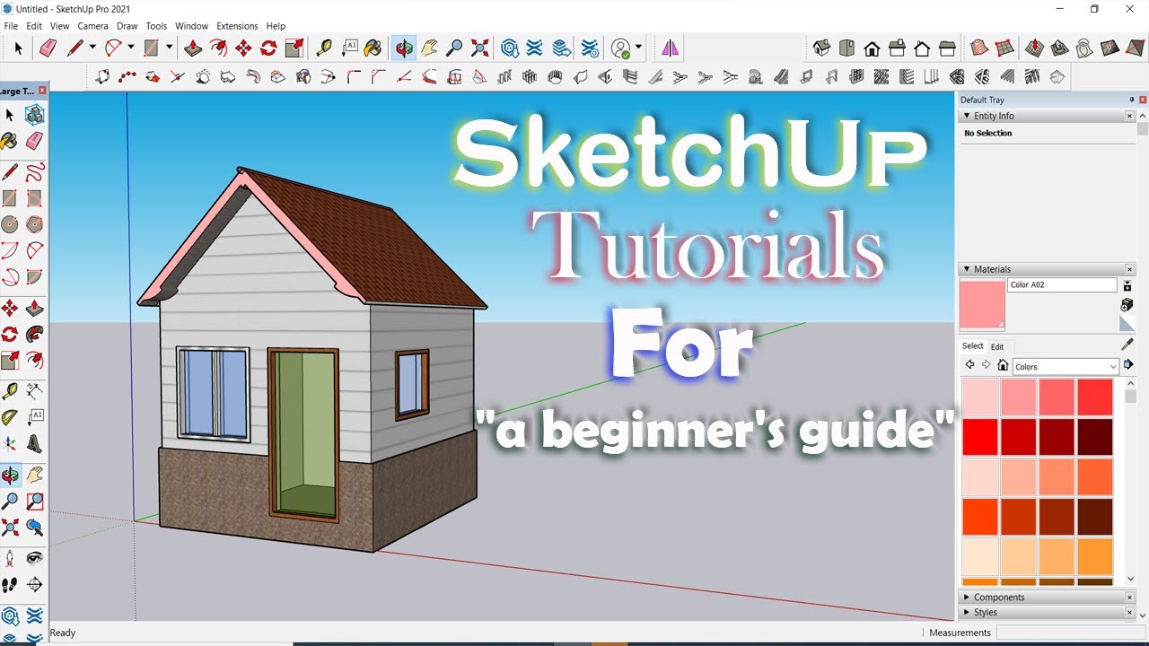The image size is (1149, 646).
Task: Click the In Model home button in Materials
Action: [x=1003, y=365]
